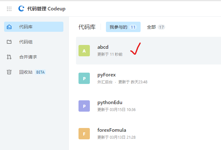Click the 回收站 trash icon
Viewport: 221px width, 150px height.
coord(9,72)
